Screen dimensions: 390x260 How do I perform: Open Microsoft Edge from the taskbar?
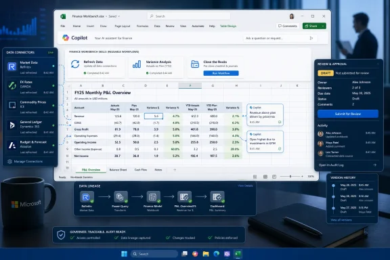(217, 254)
